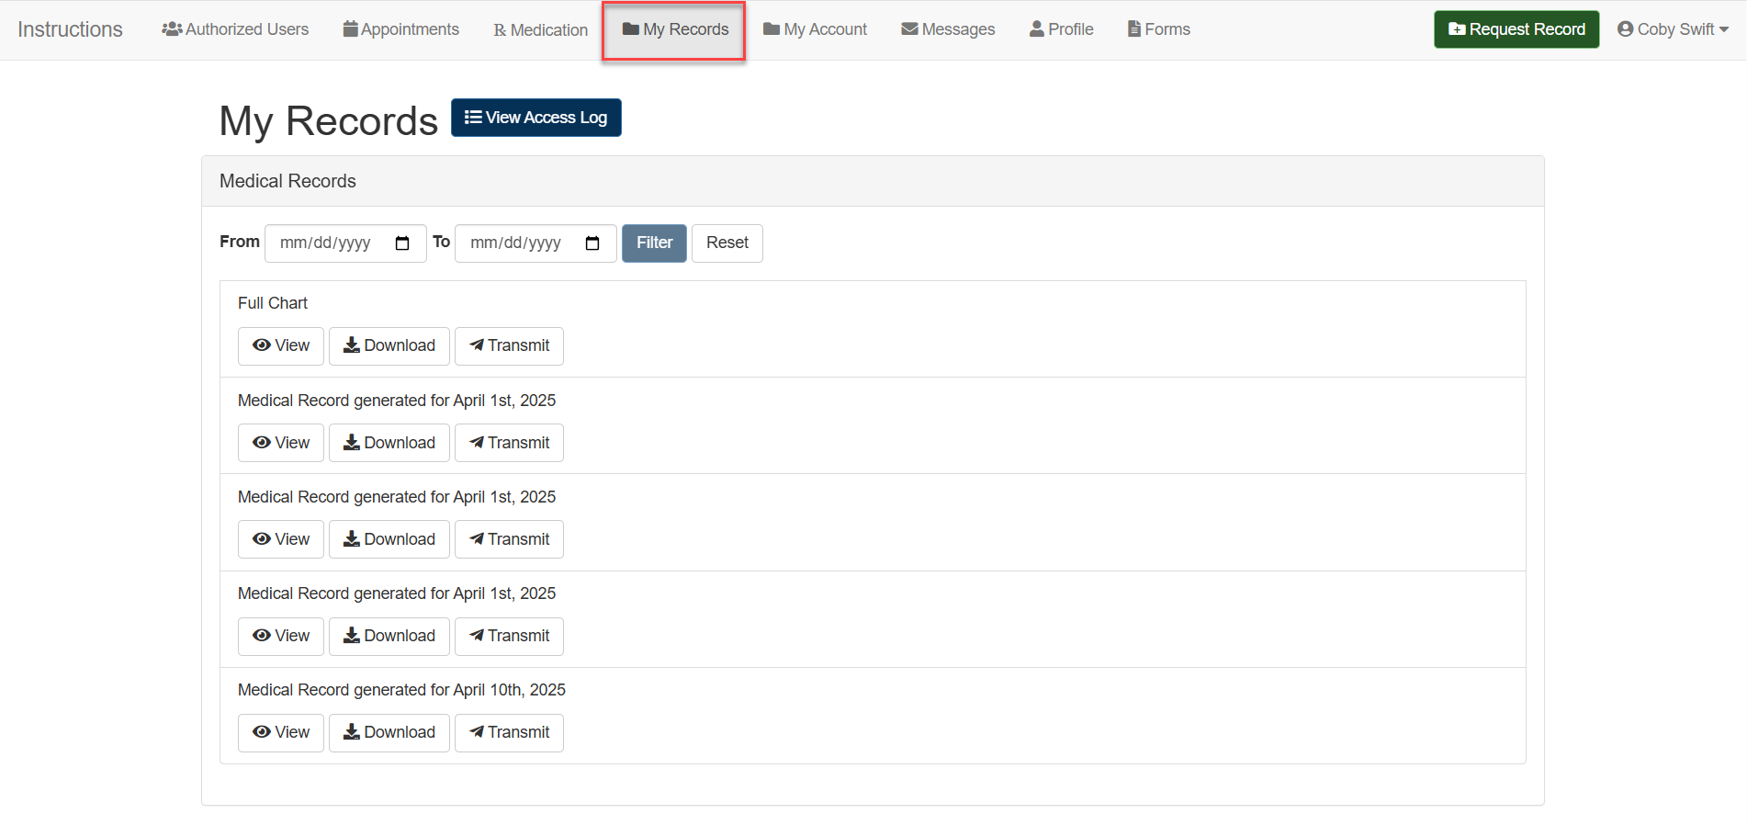
Task: View the April 10th, 2025 medical record
Action: click(x=281, y=733)
